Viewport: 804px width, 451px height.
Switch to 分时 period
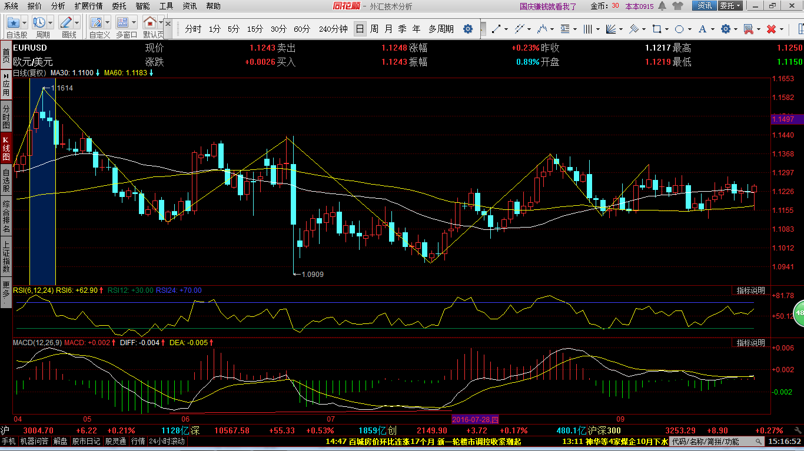(x=193, y=29)
